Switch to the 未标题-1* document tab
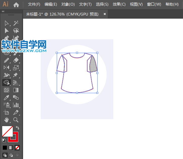The width and height of the screenshot is (183, 159). 62,14
